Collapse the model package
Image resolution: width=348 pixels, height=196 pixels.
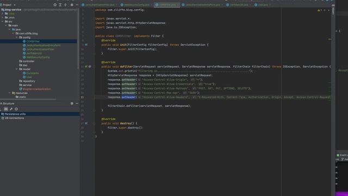coord(17,69)
